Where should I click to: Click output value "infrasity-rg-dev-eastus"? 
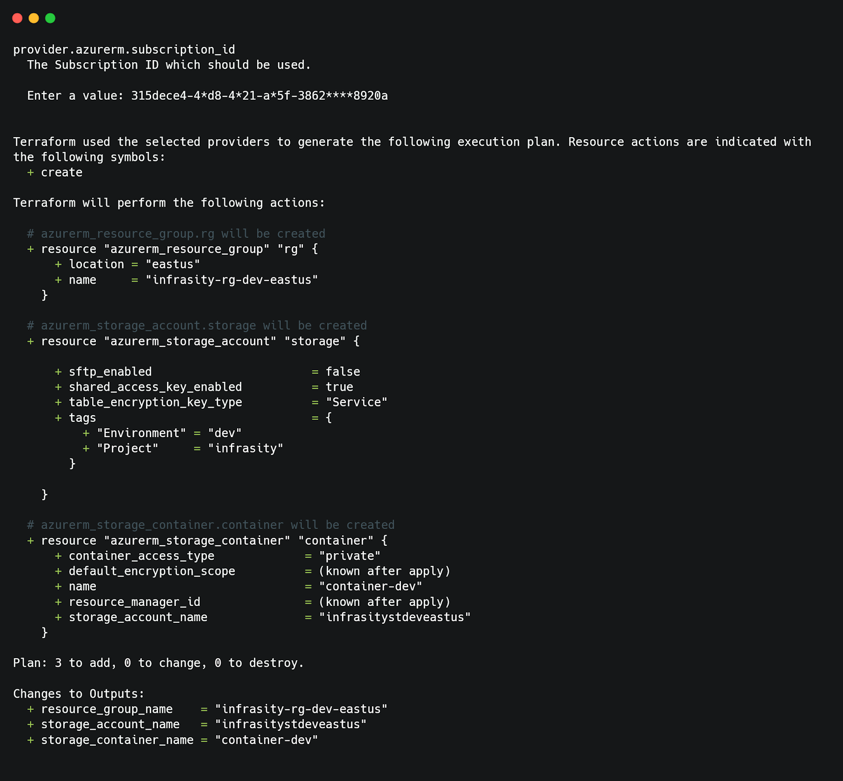301,709
